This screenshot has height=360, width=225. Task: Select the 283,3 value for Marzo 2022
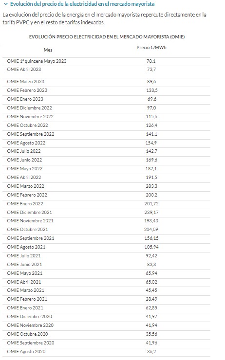coord(151,186)
